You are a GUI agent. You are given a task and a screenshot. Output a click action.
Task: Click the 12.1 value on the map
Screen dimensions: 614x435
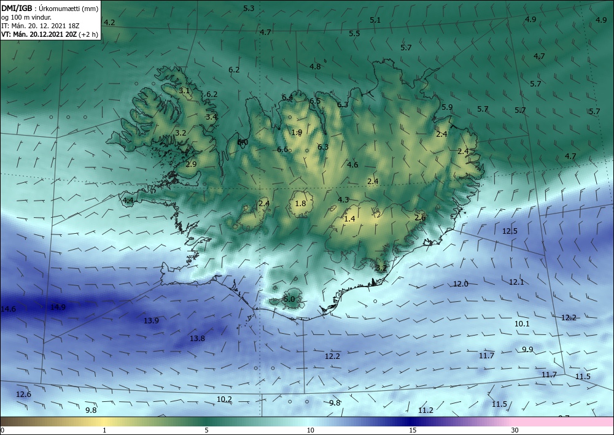(x=516, y=282)
